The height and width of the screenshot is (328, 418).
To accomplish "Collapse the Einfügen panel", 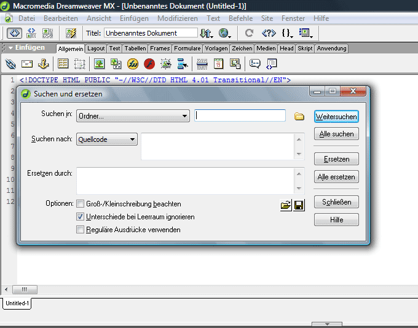I will (11, 48).
